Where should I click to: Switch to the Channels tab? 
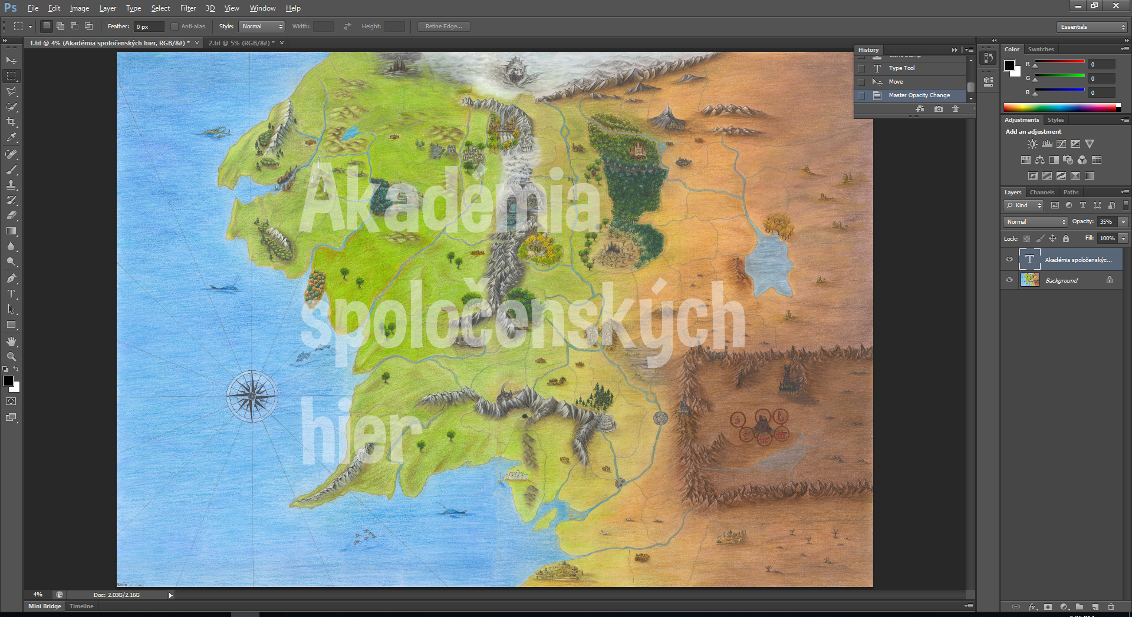1042,192
